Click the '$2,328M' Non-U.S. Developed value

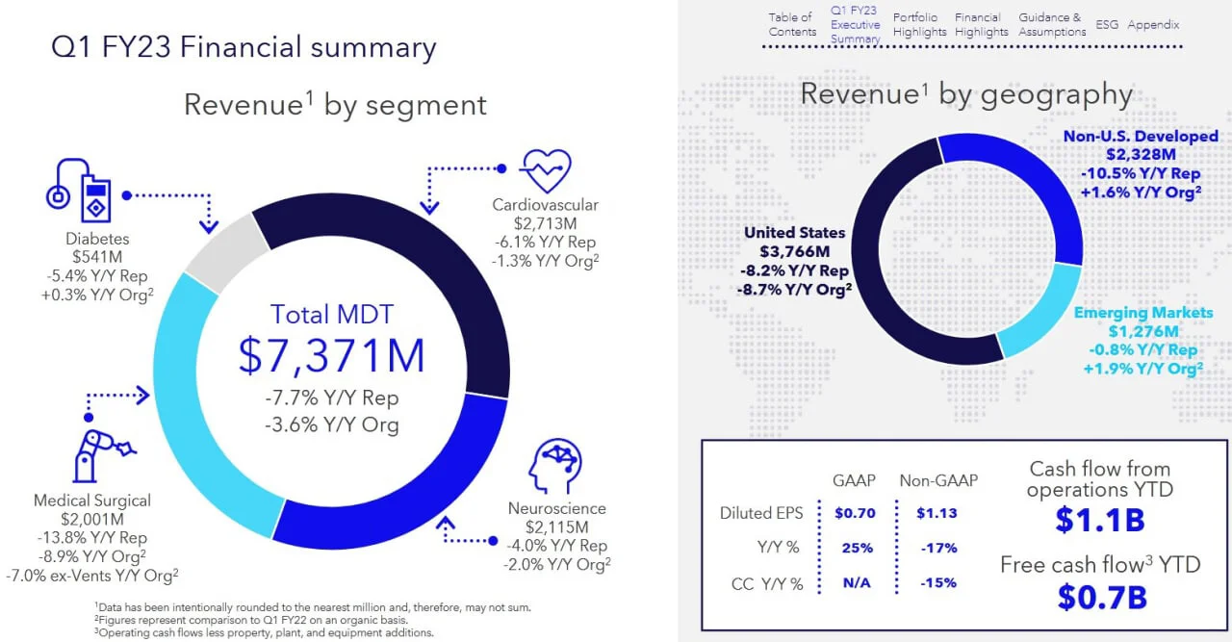coord(1141,155)
